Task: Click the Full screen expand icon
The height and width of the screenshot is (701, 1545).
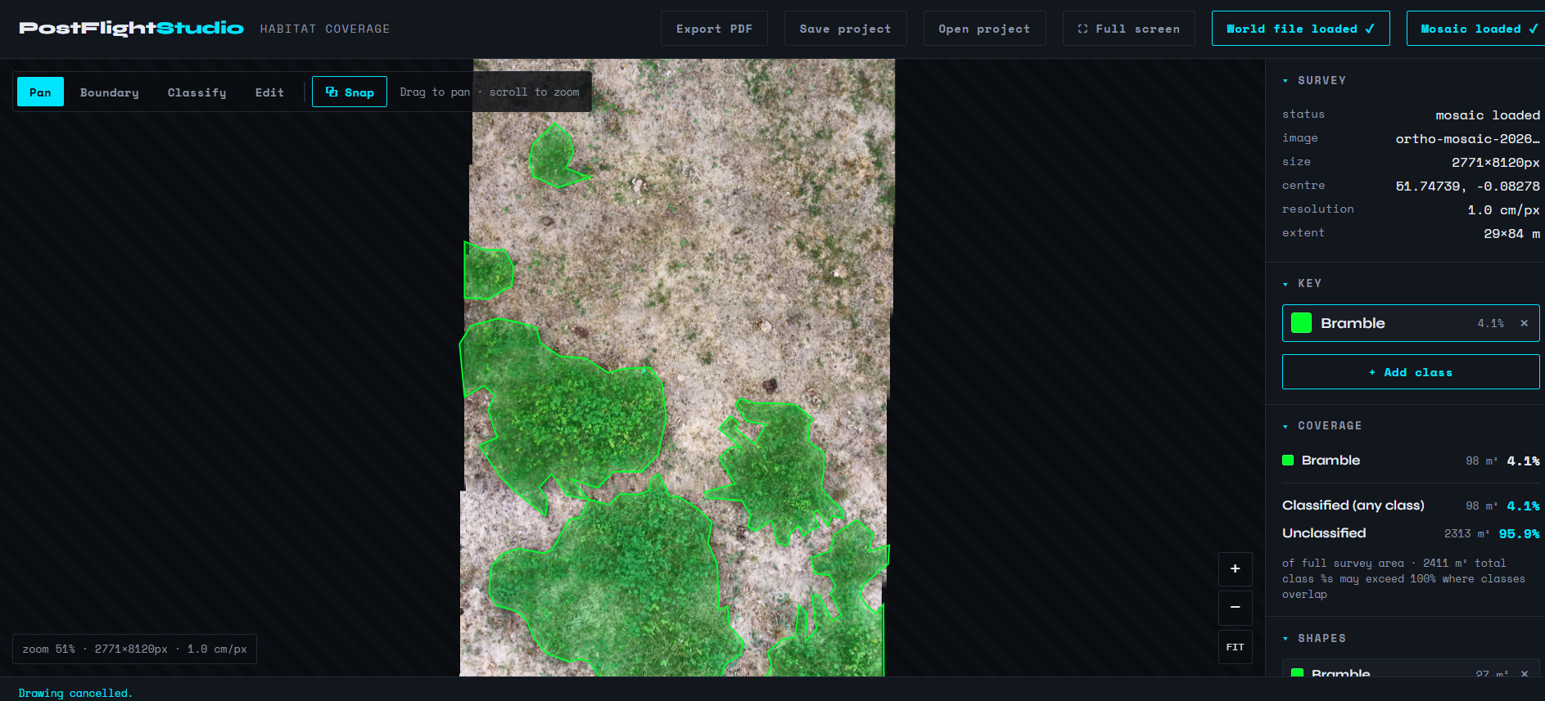Action: point(1082,29)
